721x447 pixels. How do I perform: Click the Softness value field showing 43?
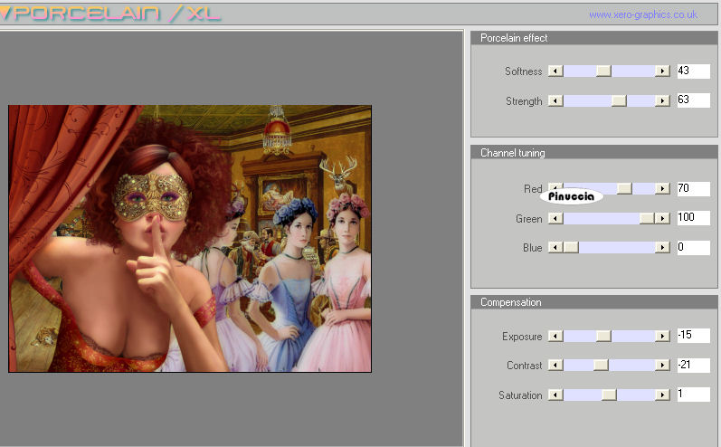[694, 71]
